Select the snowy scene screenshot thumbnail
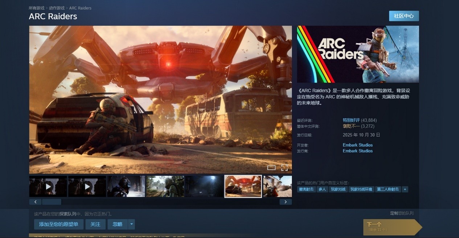459x238 pixels. pyautogui.click(x=126, y=186)
